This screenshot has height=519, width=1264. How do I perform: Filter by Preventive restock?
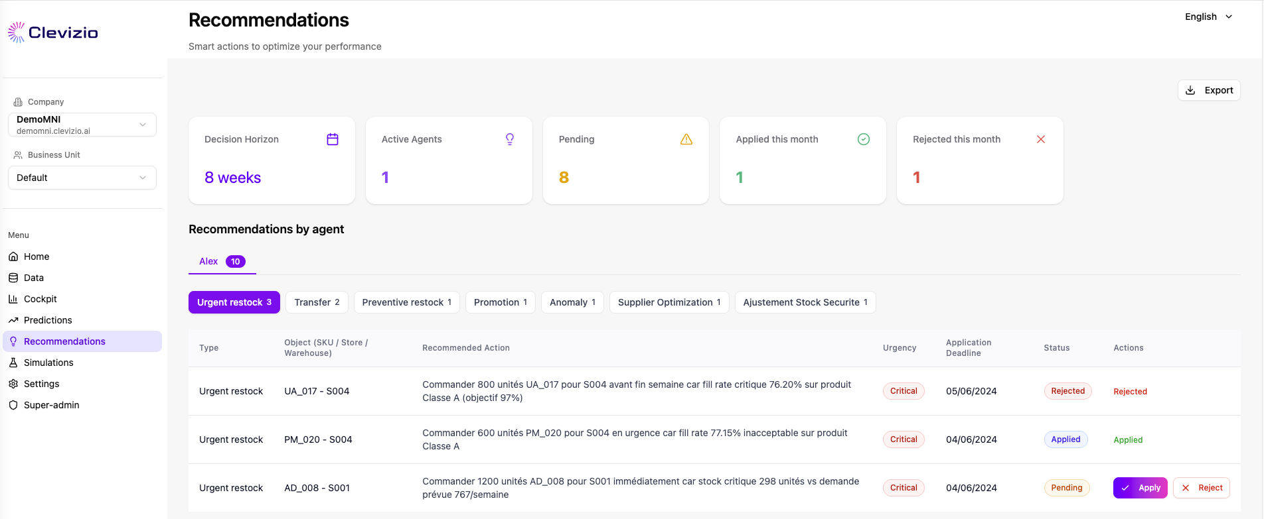point(407,302)
